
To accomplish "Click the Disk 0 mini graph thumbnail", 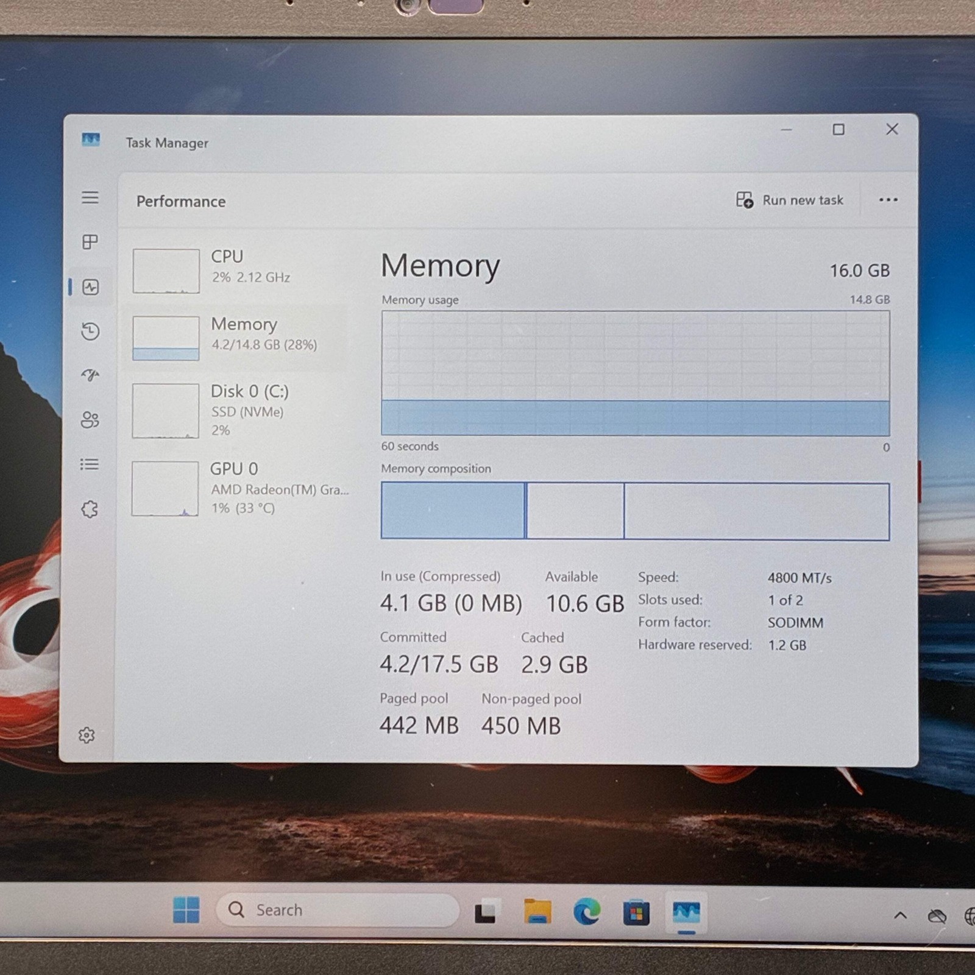I will click(x=165, y=411).
